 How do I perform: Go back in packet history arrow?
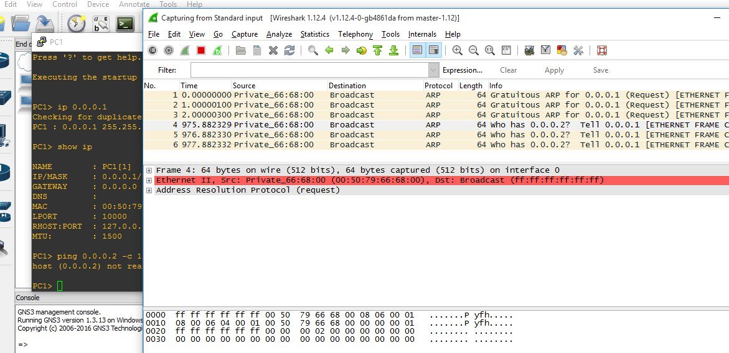tap(329, 50)
